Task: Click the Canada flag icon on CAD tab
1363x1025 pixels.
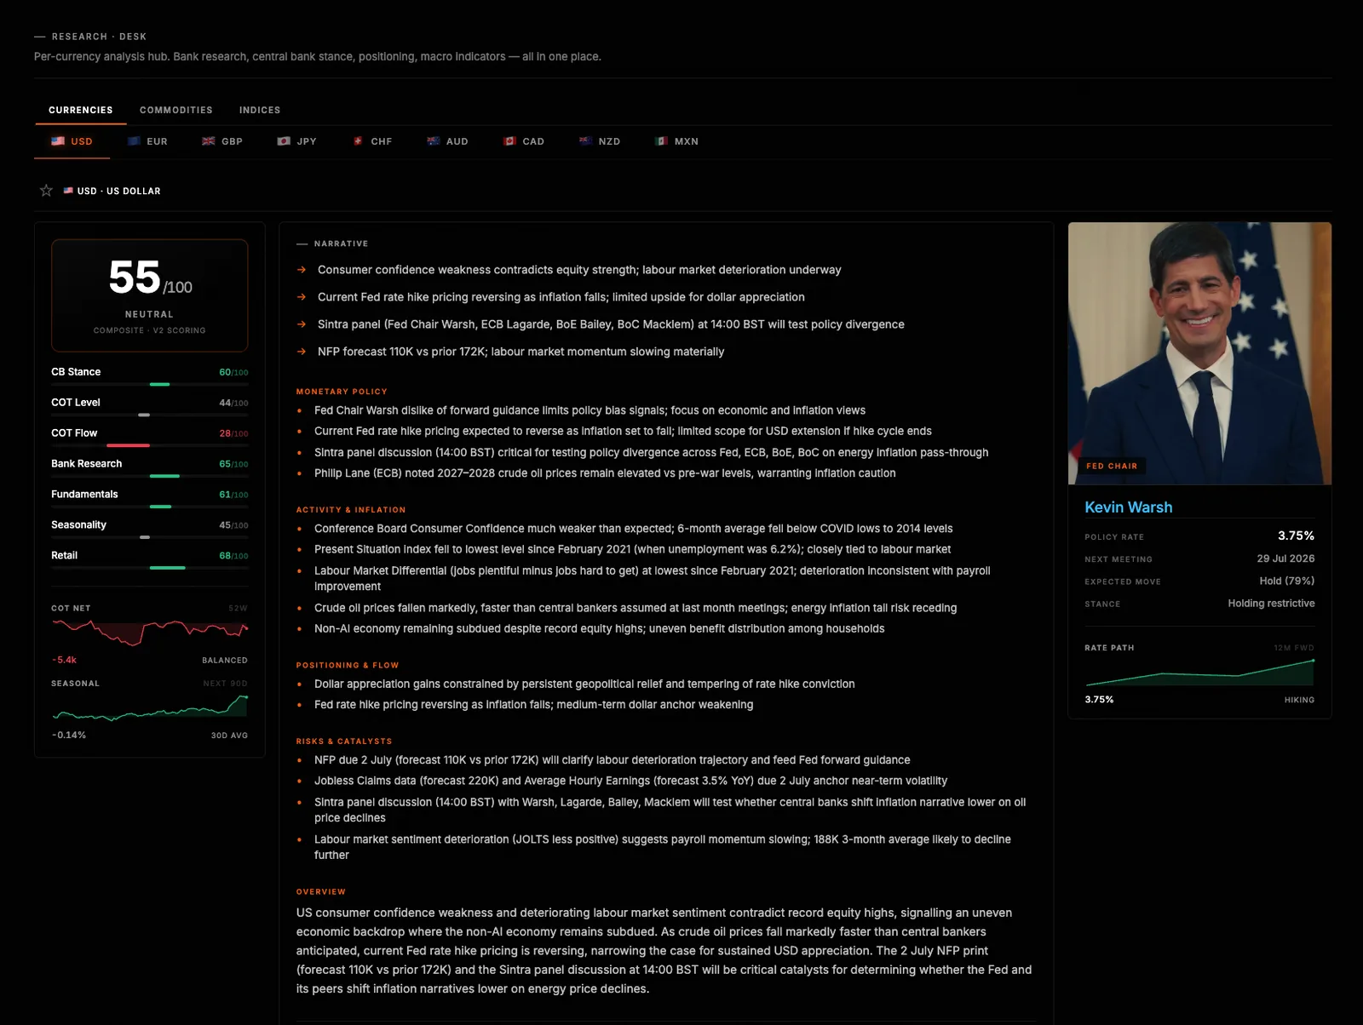Action: (x=509, y=141)
